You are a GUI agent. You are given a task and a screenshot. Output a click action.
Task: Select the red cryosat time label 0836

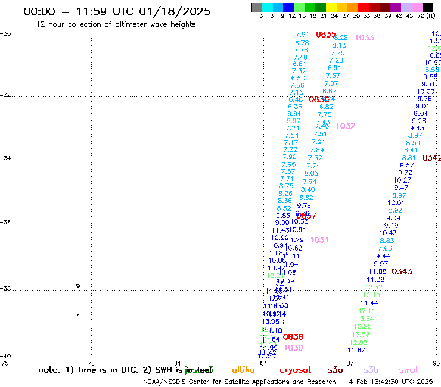coord(319,99)
